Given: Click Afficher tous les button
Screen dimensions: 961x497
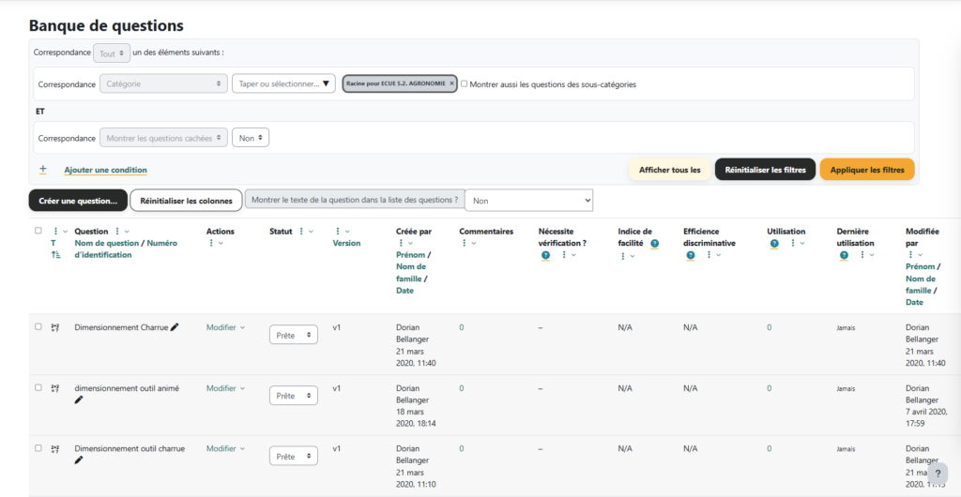Looking at the screenshot, I should pos(670,170).
